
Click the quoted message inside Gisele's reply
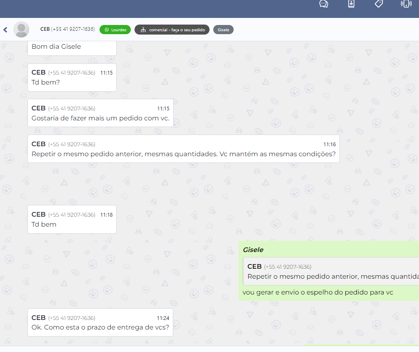pos(331,271)
